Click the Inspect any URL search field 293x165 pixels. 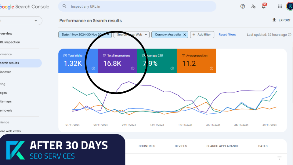coord(137,6)
